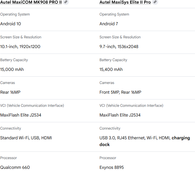
Task: Click the Android 7 operating system value
Action: point(109,24)
